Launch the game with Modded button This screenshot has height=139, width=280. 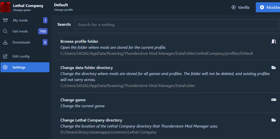tap(269, 7)
